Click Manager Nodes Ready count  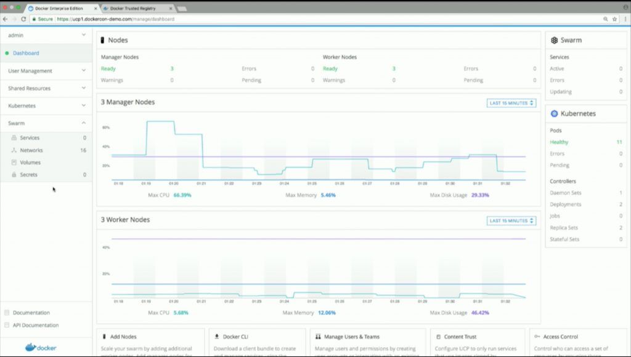[x=172, y=69]
